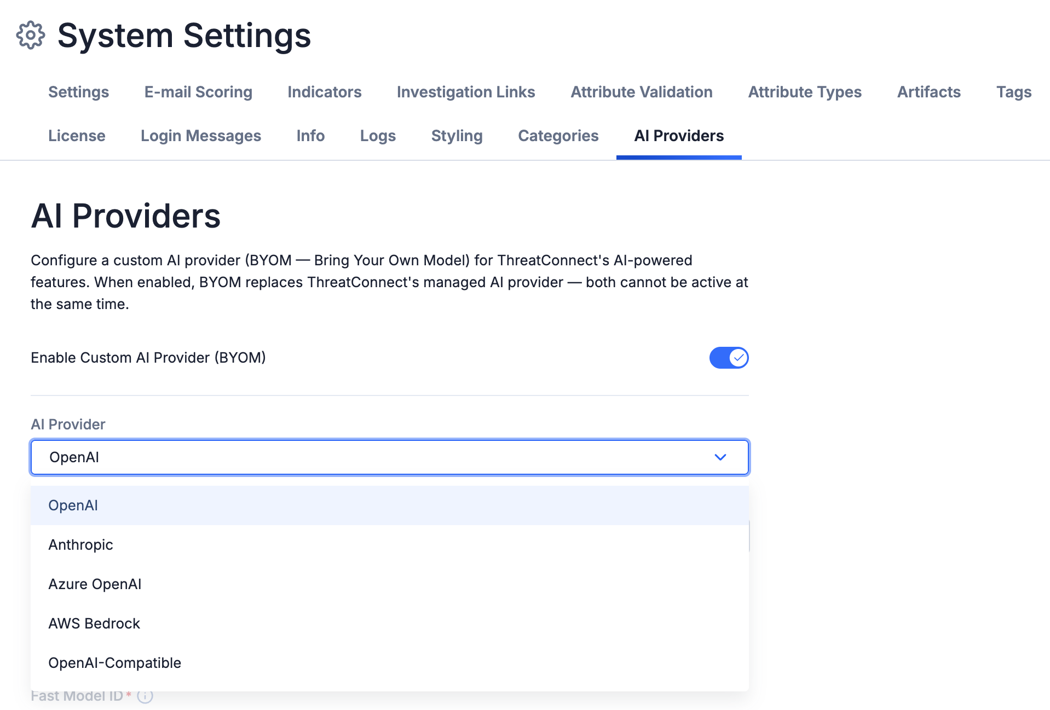Viewport: 1050px width, 710px height.
Task: Open the Login Messages tab
Action: (201, 136)
